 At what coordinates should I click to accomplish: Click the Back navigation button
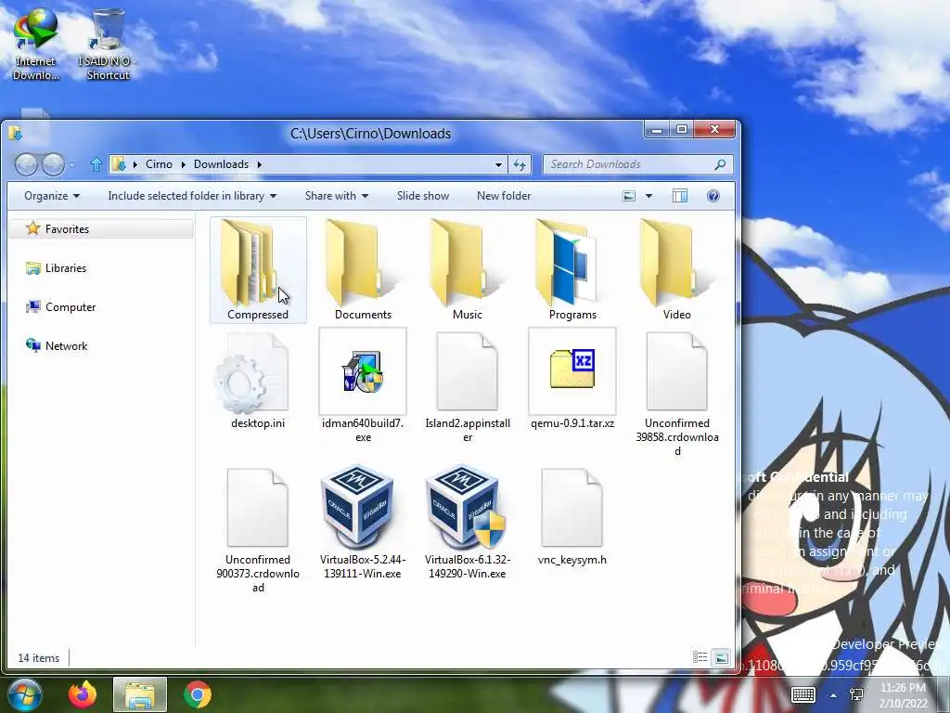click(x=26, y=164)
